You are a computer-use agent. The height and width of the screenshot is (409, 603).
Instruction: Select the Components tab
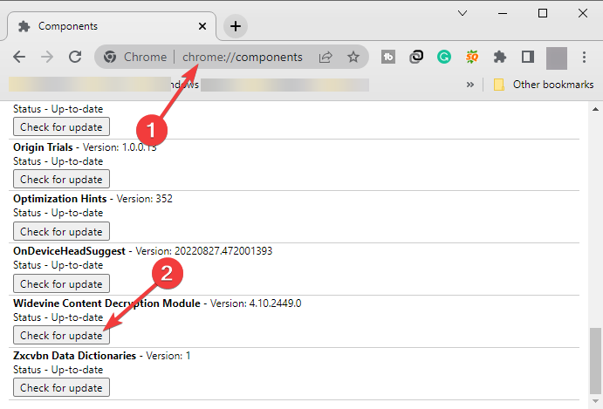point(112,26)
